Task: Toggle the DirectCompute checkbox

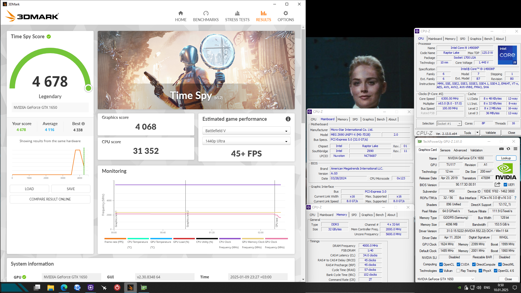Action: coord(474,264)
